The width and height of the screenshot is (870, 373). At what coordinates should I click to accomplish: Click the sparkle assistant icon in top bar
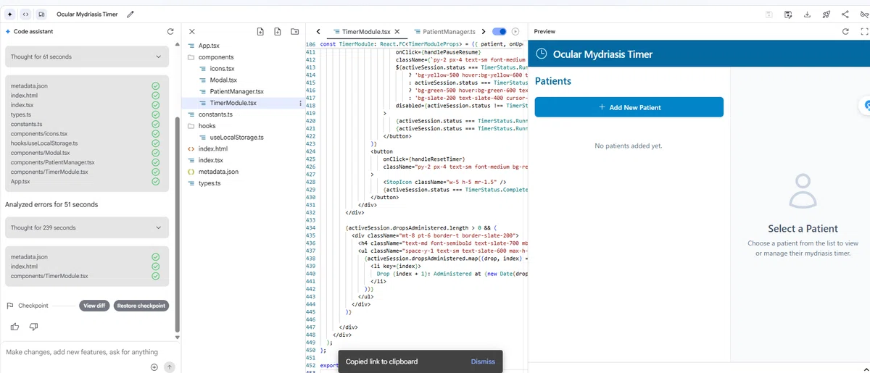[10, 14]
